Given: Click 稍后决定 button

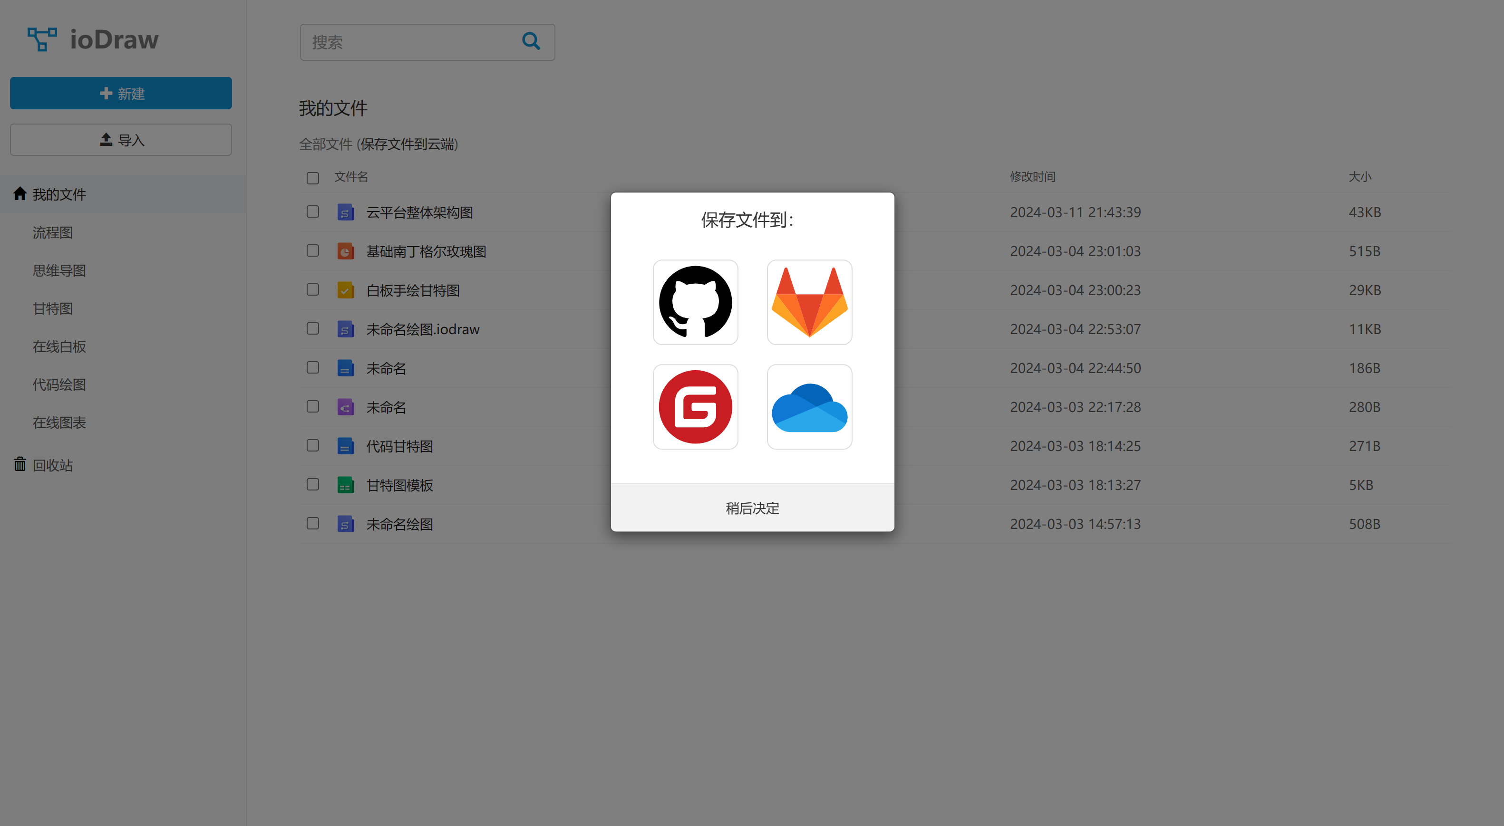Looking at the screenshot, I should click(x=752, y=507).
